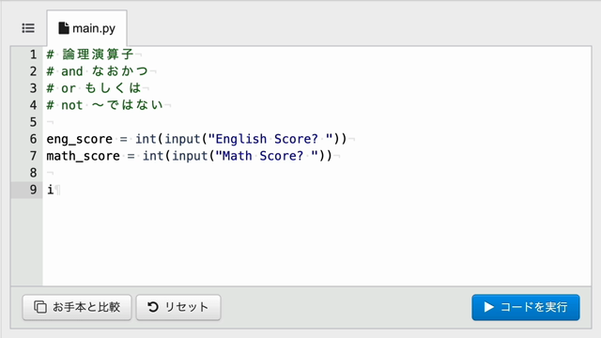601x338 pixels.
Task: Run the code with コードを実行 button
Action: point(526,307)
